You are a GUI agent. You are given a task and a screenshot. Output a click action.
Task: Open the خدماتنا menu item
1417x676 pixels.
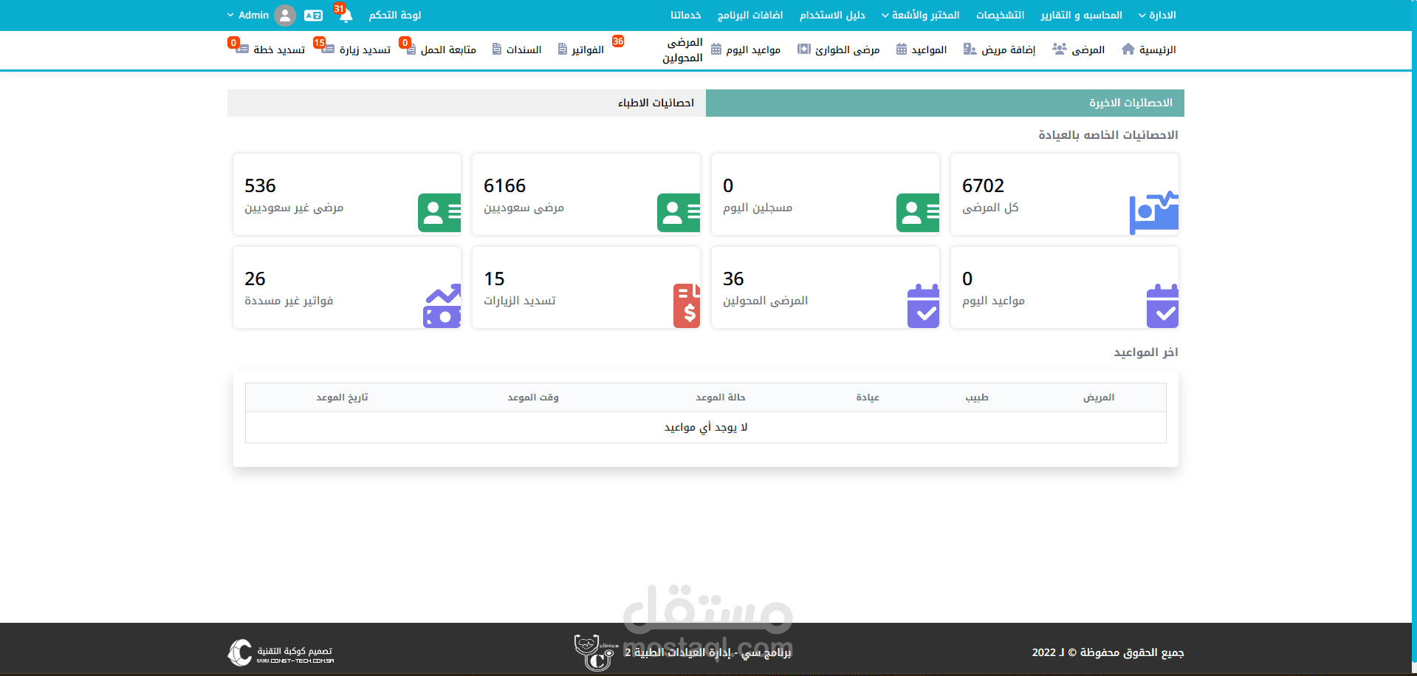pos(686,15)
